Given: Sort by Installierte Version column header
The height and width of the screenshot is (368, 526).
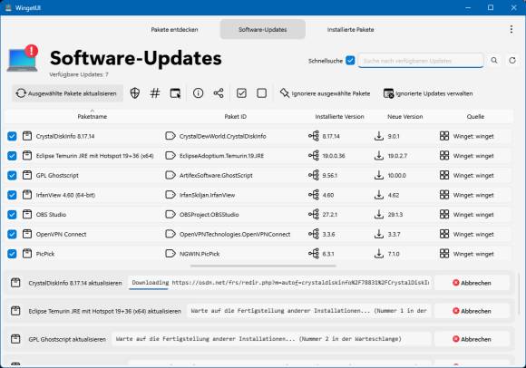Looking at the screenshot, I should pyautogui.click(x=339, y=116).
